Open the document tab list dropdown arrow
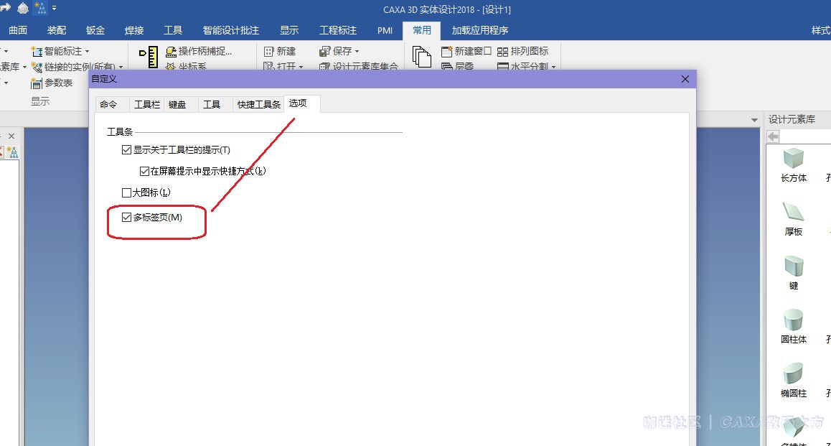This screenshot has height=446, width=831. coord(754,121)
